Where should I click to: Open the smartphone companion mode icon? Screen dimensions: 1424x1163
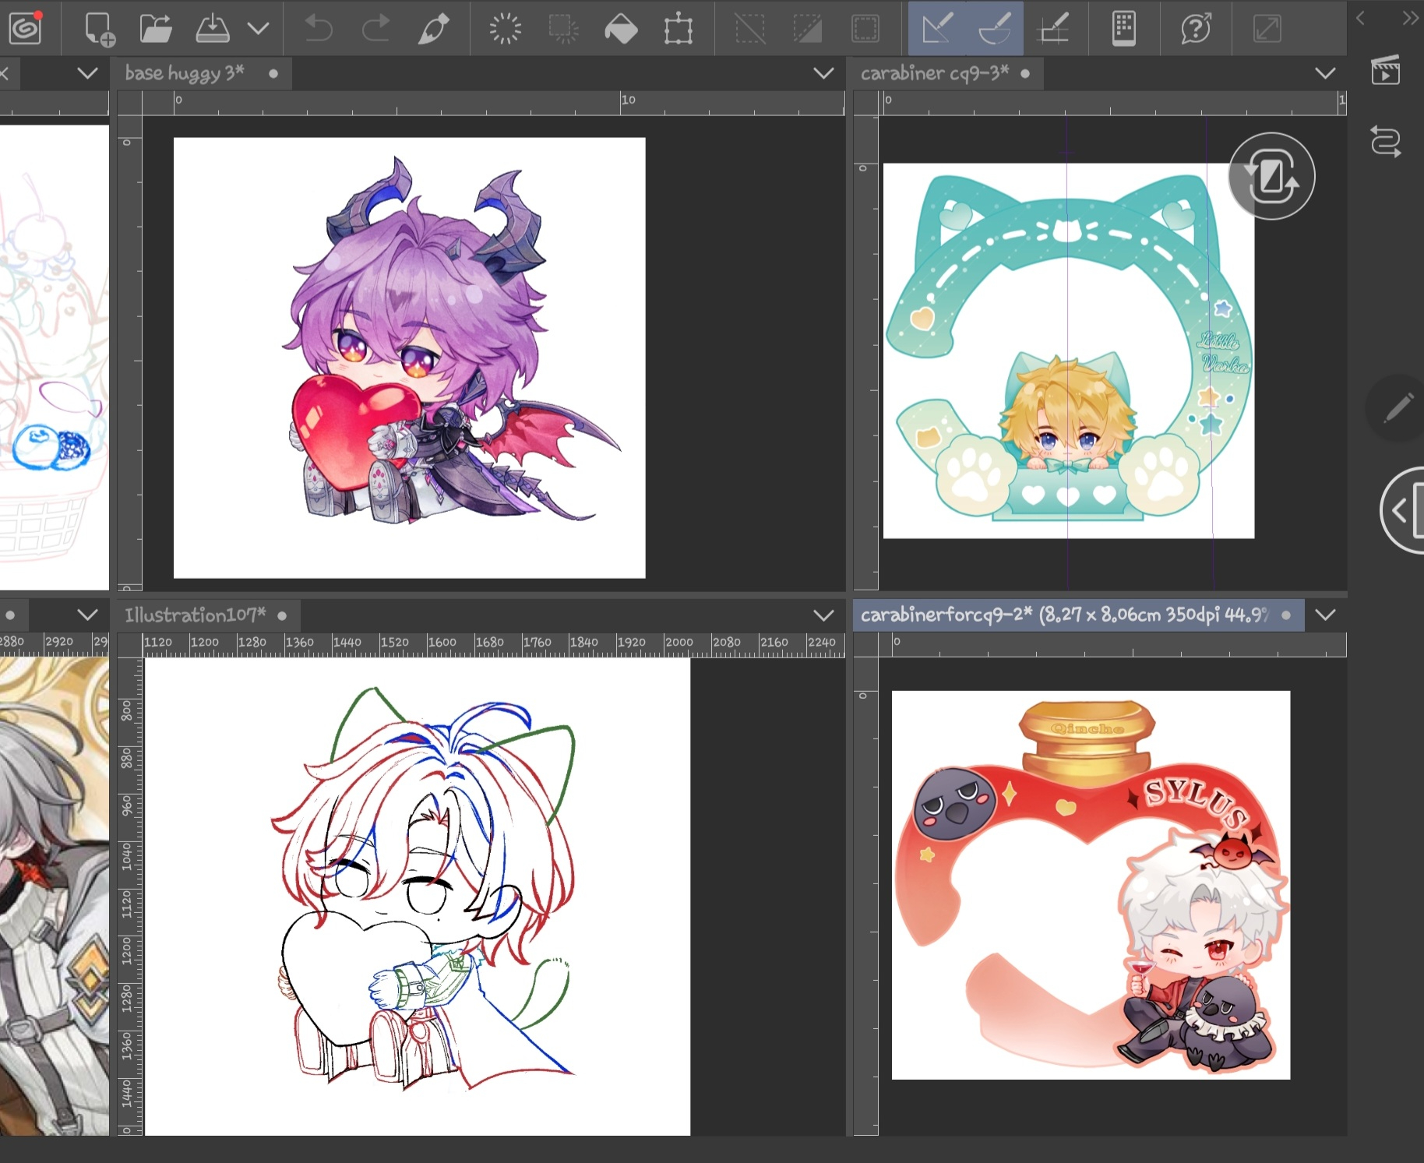(1123, 29)
